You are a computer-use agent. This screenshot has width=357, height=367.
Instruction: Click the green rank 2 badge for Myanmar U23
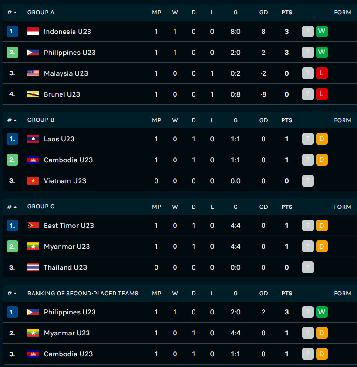pos(13,246)
